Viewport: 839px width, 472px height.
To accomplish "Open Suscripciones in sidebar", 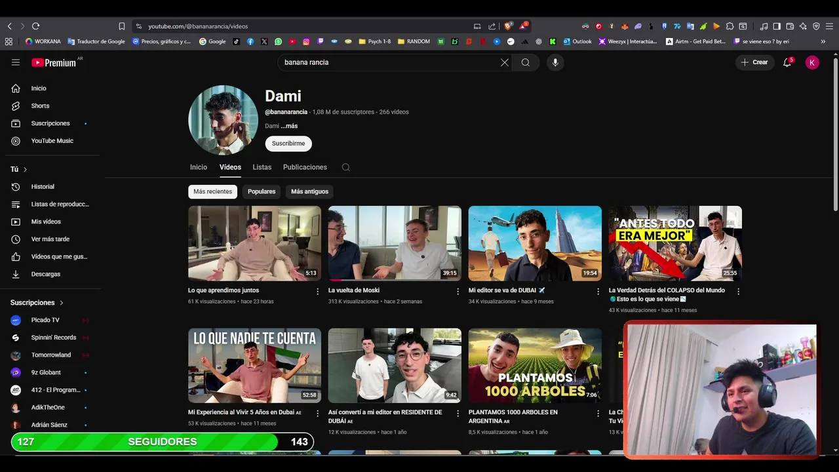I will (50, 123).
